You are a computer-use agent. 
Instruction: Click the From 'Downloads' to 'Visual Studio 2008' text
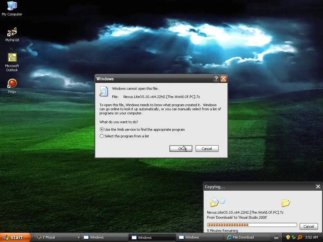[x=237, y=217]
